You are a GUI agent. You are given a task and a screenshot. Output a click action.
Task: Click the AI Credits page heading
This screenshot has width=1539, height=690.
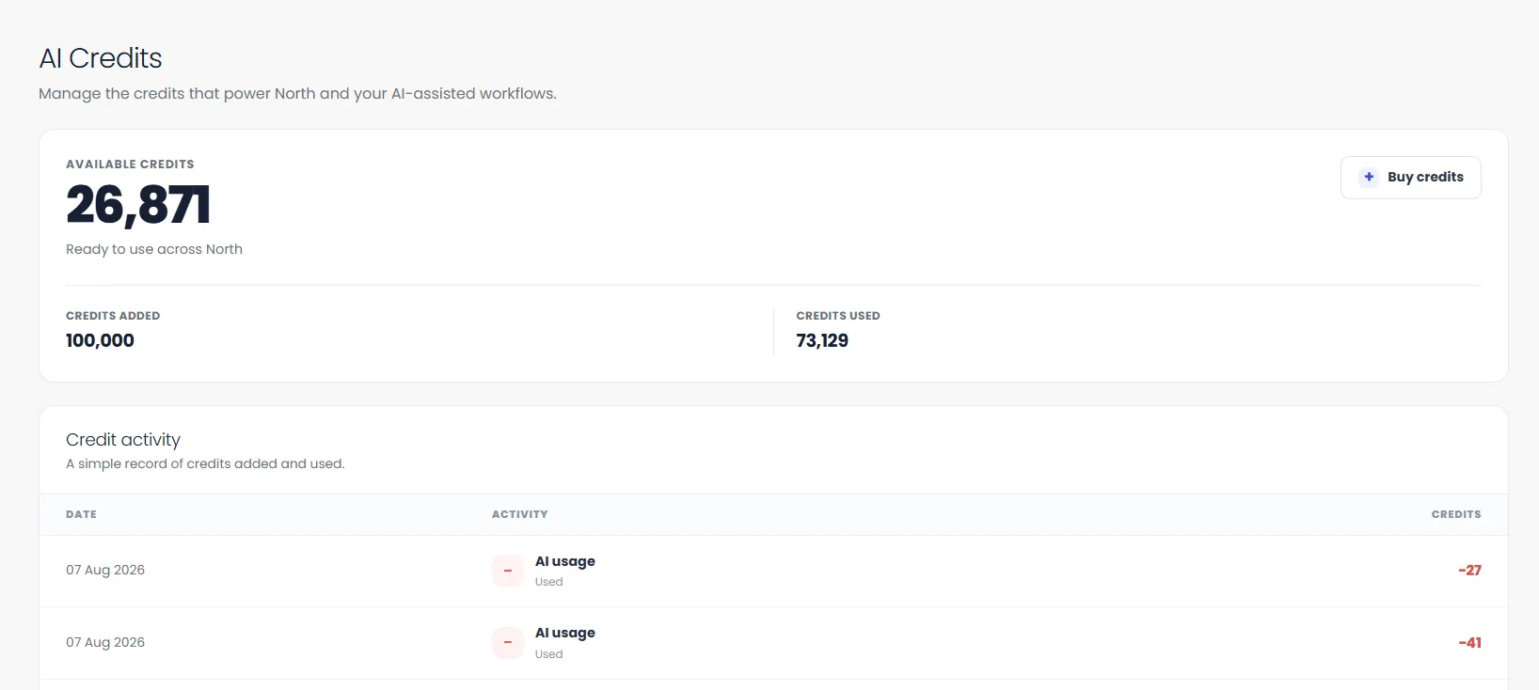[x=101, y=58]
